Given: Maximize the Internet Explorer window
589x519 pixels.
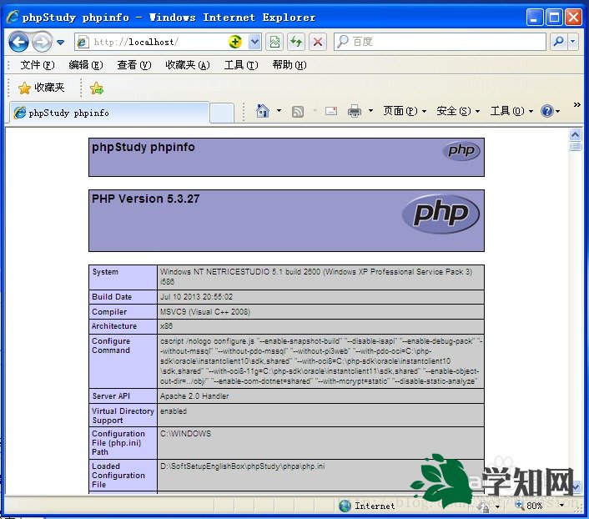Looking at the screenshot, I should (x=554, y=18).
